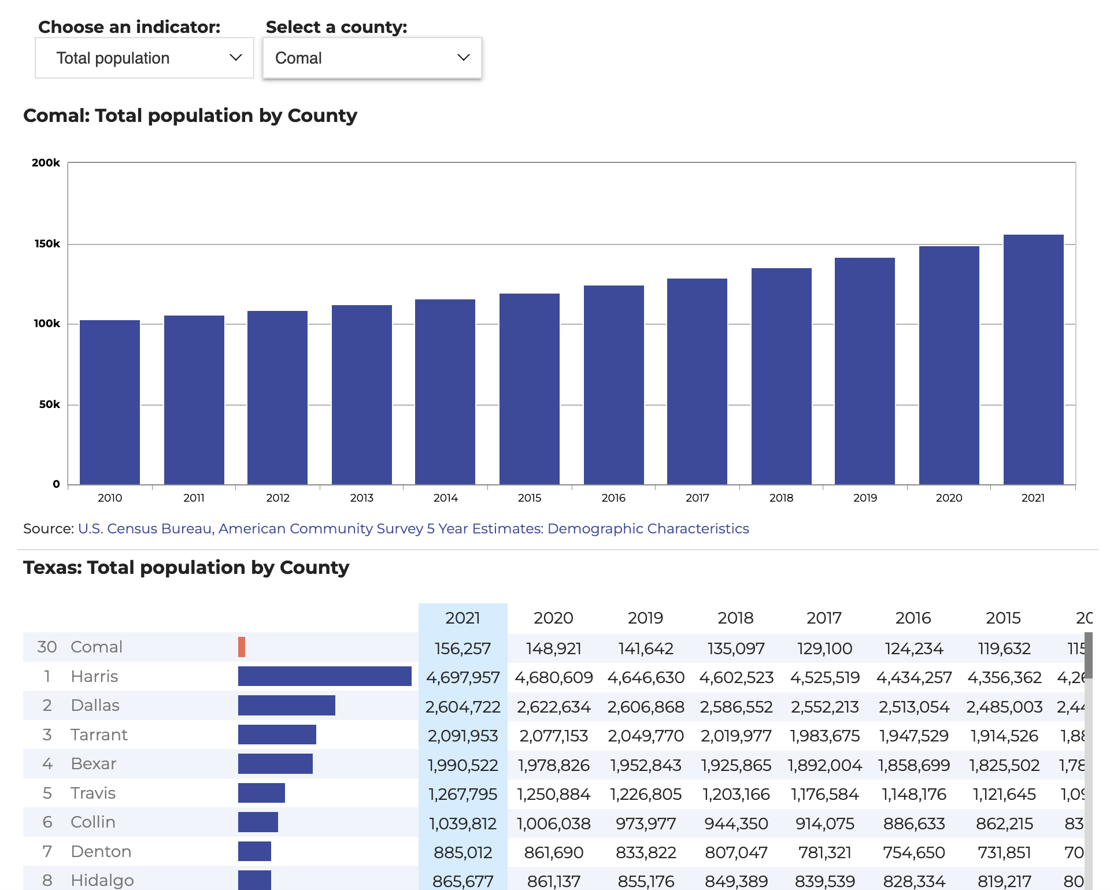This screenshot has width=1110, height=890.
Task: Click the Harris blue population bar
Action: click(324, 676)
